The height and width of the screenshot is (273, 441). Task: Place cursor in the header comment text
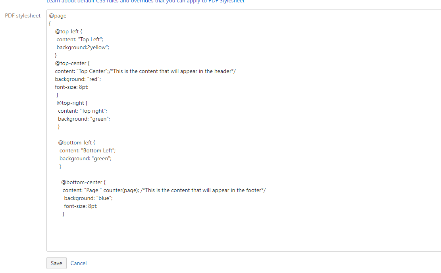(x=173, y=71)
